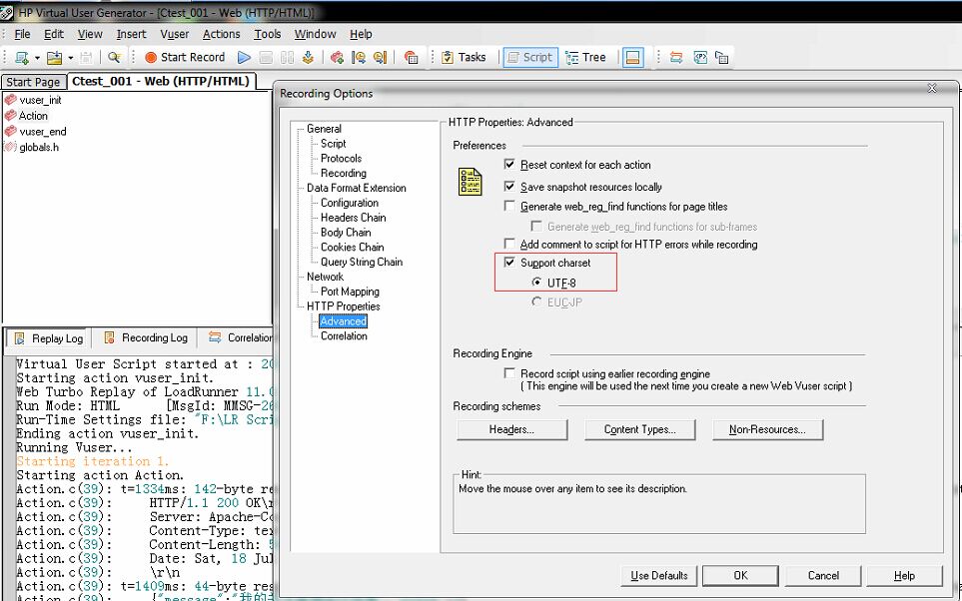Click the Content Types... button
This screenshot has height=601, width=962.
tap(640, 430)
